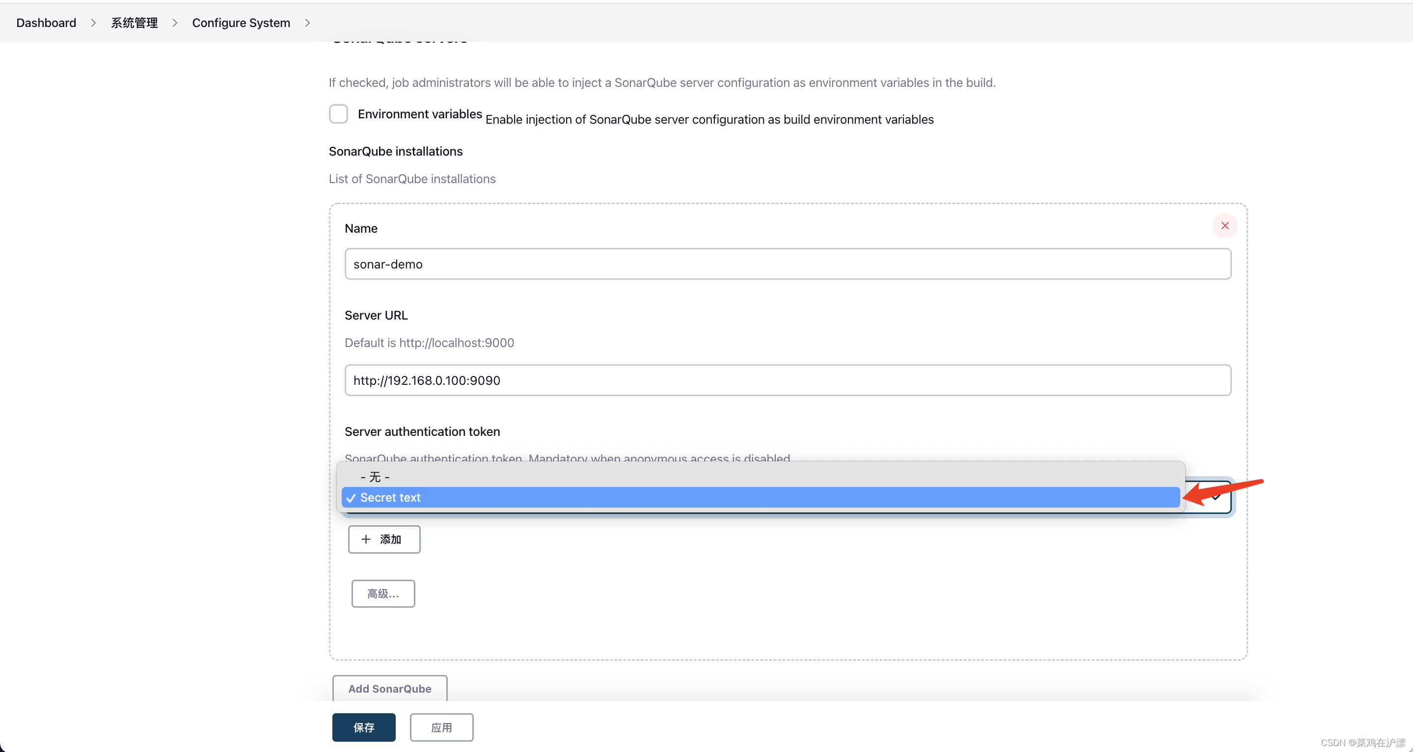This screenshot has height=752, width=1413.
Task: Enable the Environment variables checkbox
Action: (338, 114)
